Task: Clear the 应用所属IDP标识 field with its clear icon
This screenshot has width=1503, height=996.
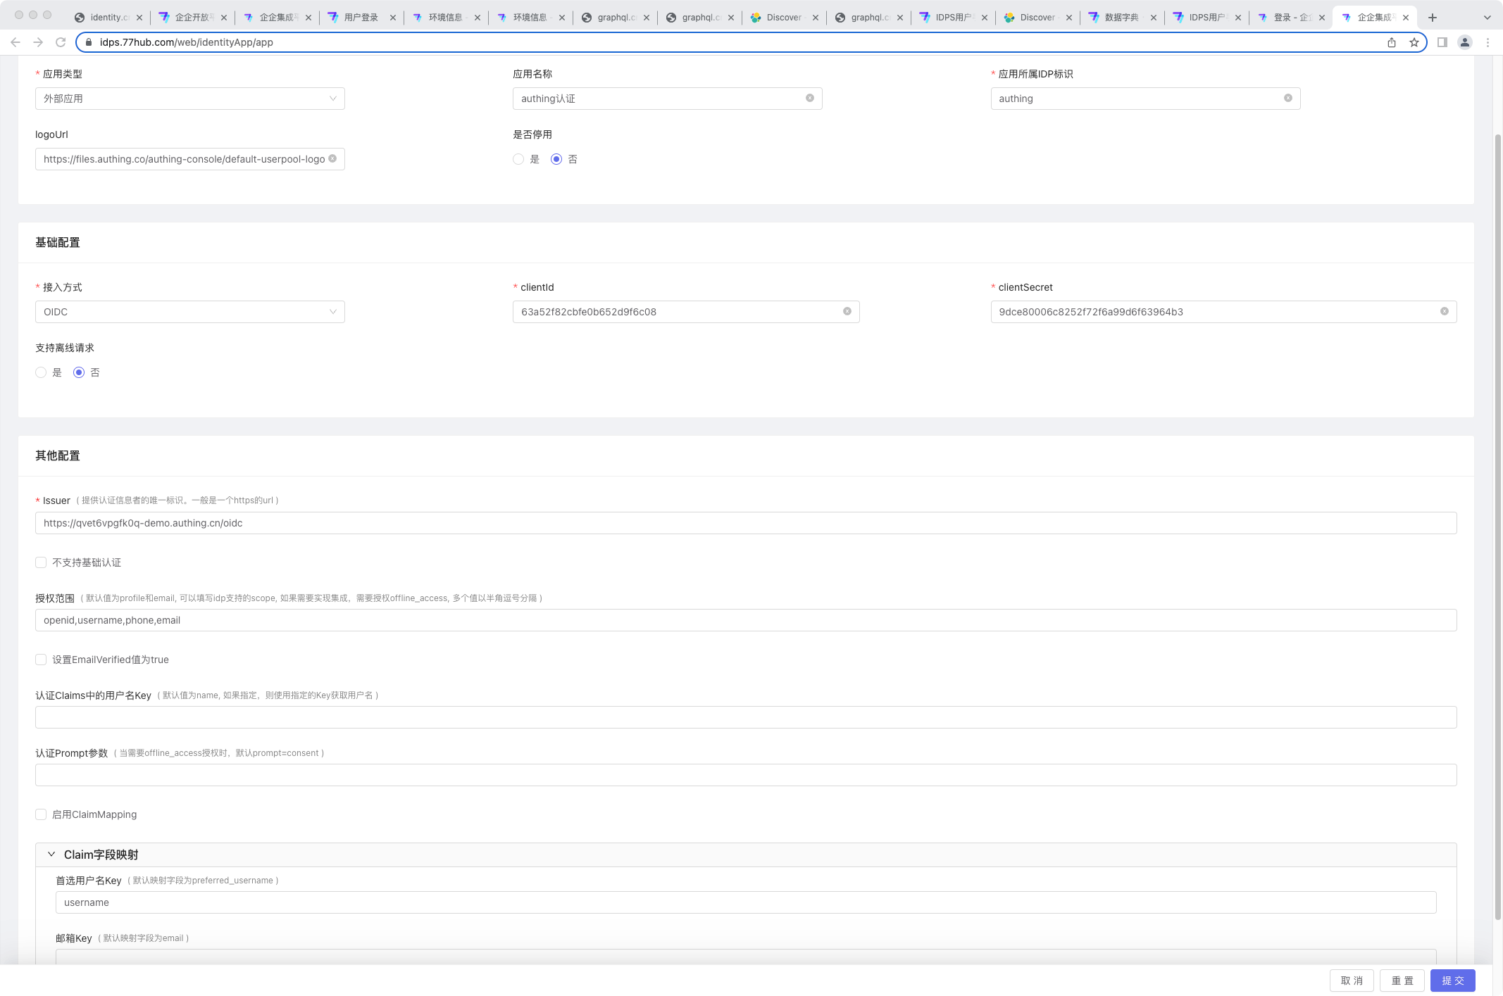Action: [x=1288, y=98]
